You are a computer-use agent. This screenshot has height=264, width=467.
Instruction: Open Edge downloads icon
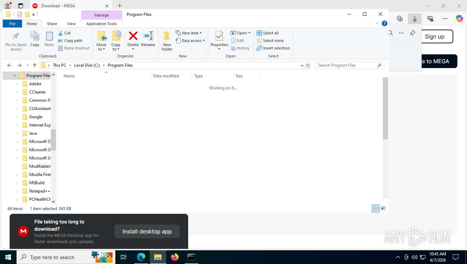[x=415, y=19]
